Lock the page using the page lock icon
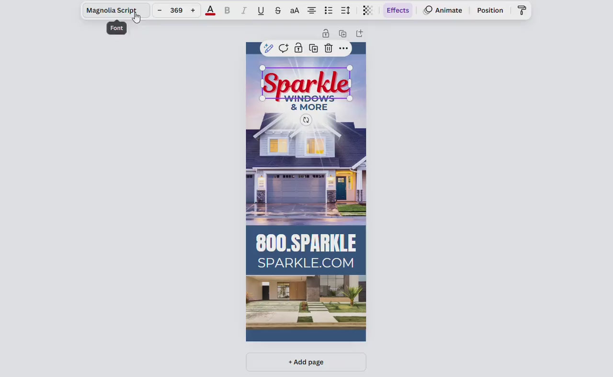This screenshot has width=613, height=377. click(x=326, y=33)
